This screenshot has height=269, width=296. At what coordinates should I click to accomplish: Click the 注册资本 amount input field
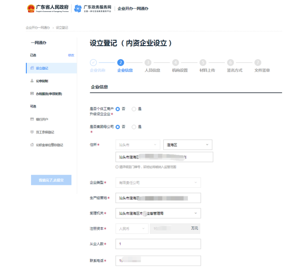pyautogui.click(x=175, y=228)
